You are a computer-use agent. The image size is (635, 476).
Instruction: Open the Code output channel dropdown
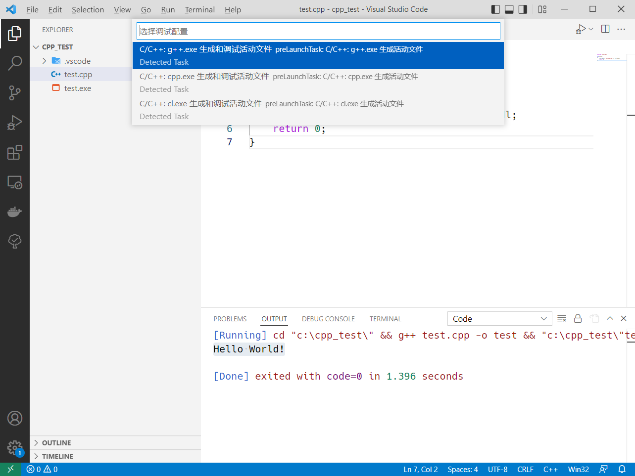click(499, 319)
